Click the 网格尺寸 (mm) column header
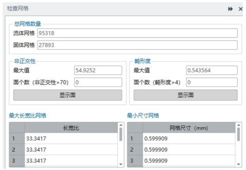 pos(189,128)
